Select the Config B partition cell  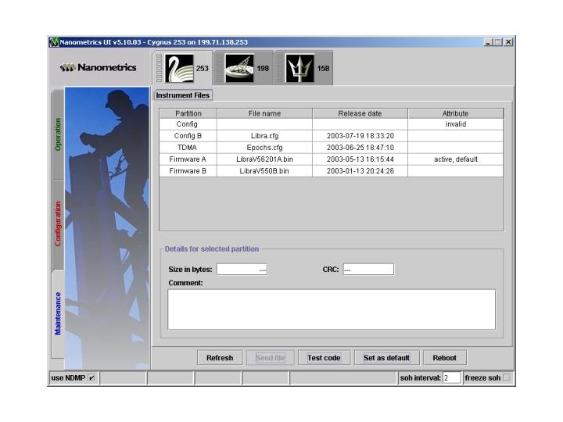[188, 136]
